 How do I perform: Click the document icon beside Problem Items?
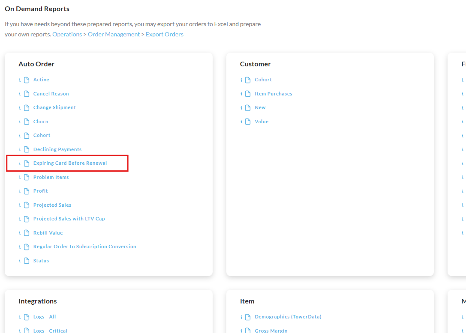(27, 177)
